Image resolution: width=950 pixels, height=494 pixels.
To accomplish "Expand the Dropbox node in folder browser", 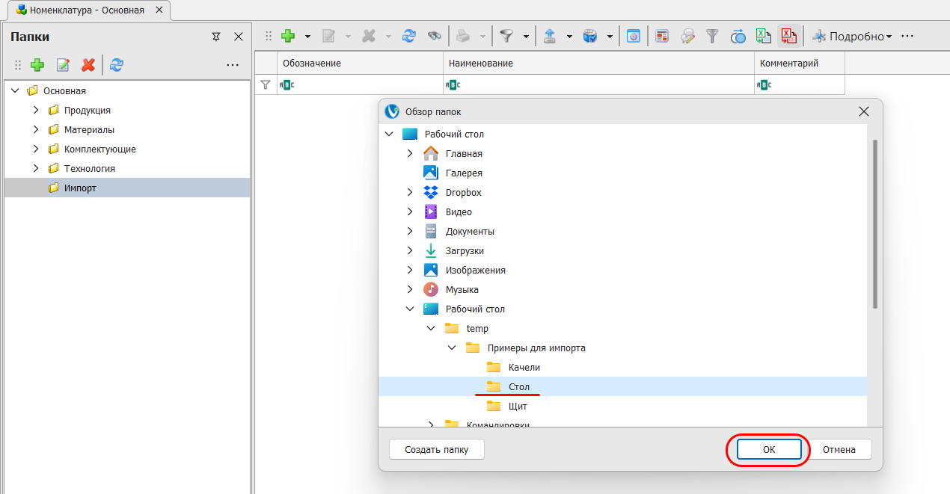I will point(409,192).
